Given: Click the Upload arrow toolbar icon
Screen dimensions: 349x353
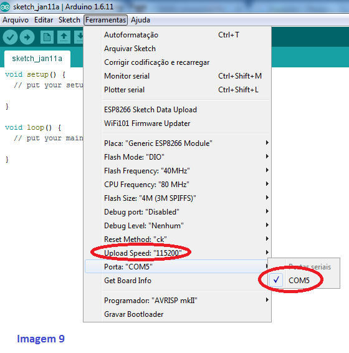Looking at the screenshot, I should [x=27, y=37].
